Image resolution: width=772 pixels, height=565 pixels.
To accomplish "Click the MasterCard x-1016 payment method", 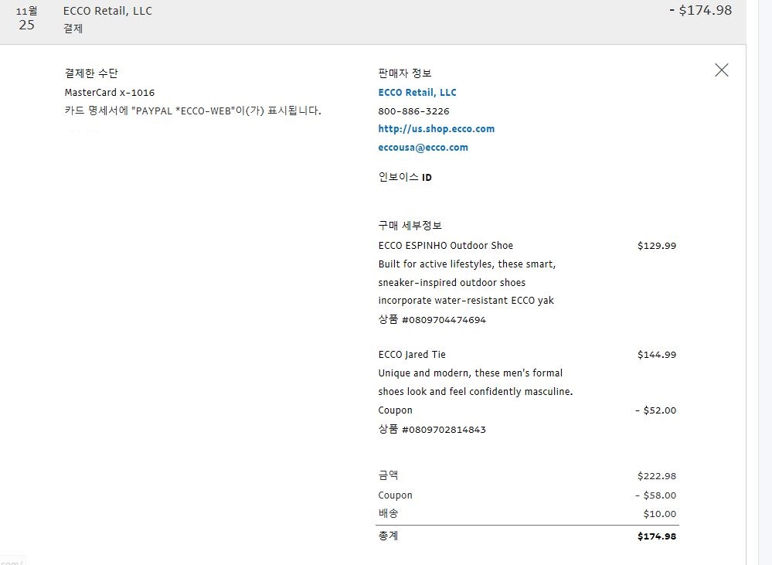I will tap(109, 93).
